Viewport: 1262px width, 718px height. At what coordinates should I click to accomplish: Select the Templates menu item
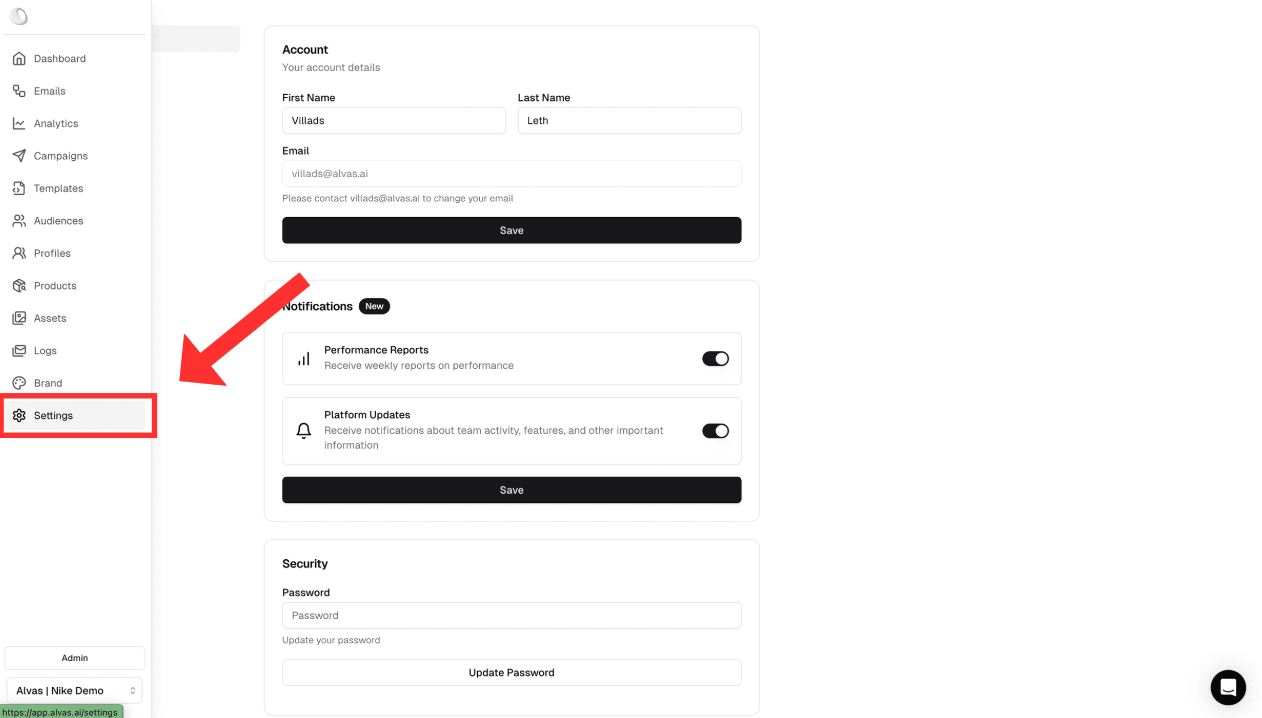click(x=58, y=188)
